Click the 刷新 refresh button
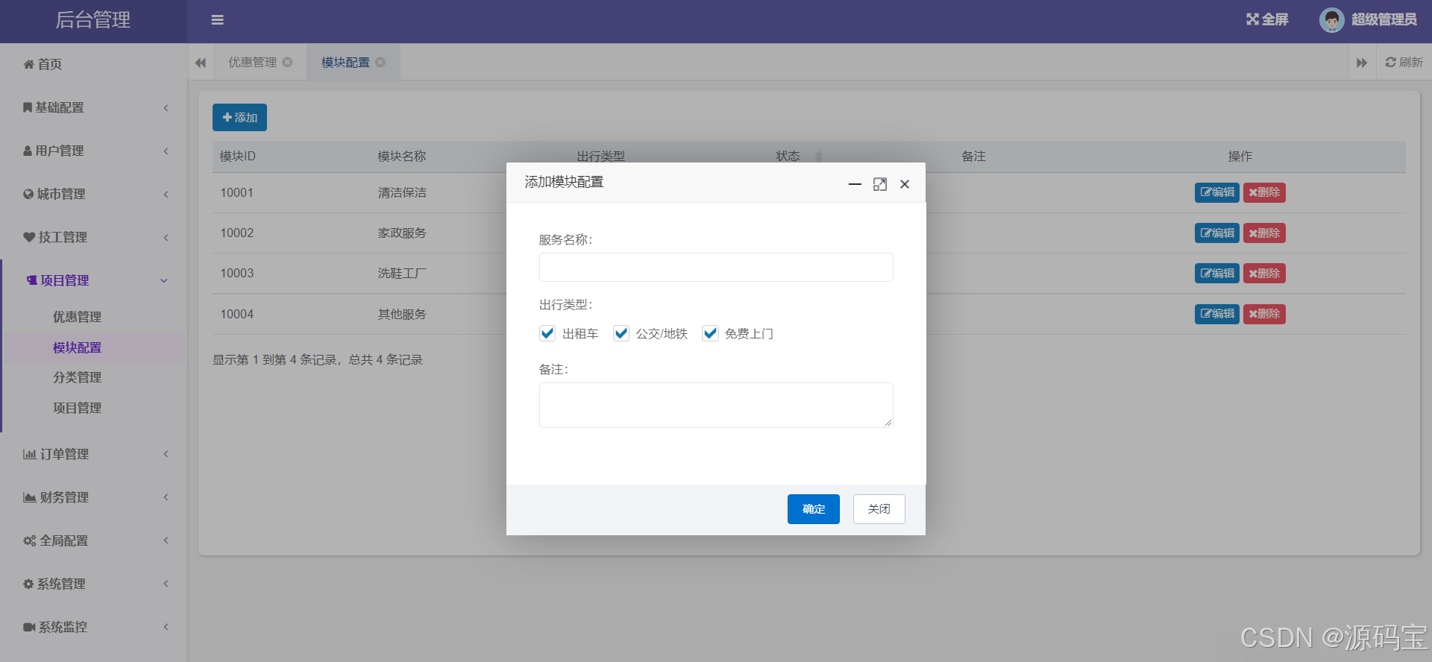The width and height of the screenshot is (1432, 662). point(1404,63)
